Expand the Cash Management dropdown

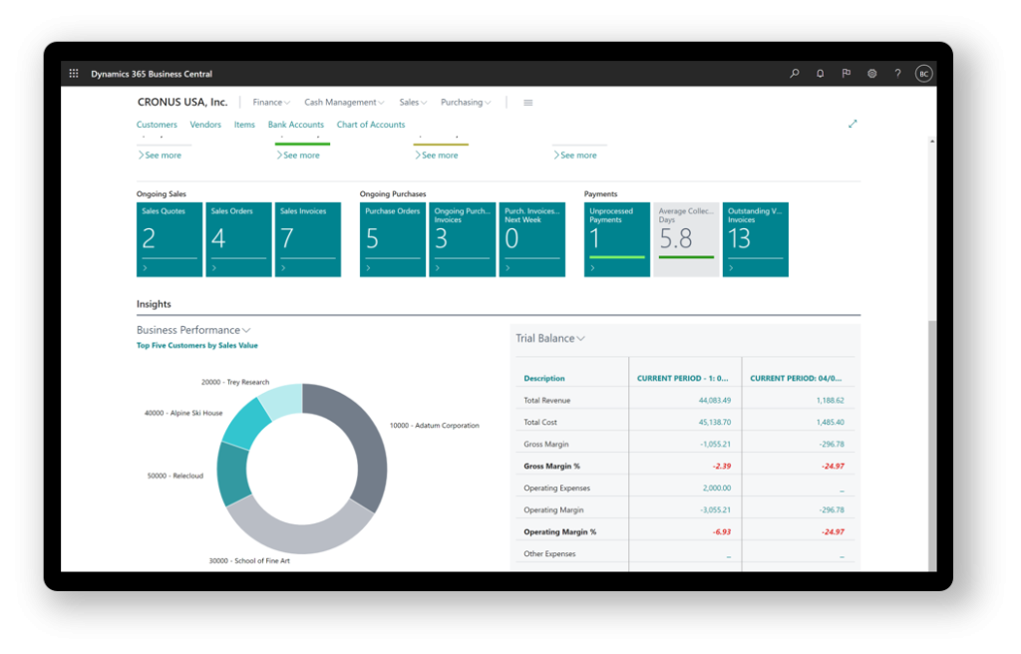tap(345, 103)
